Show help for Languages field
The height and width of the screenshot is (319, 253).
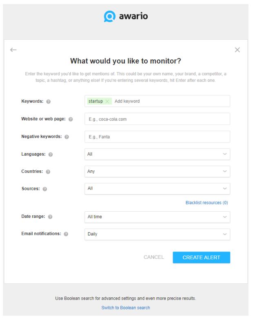51,154
